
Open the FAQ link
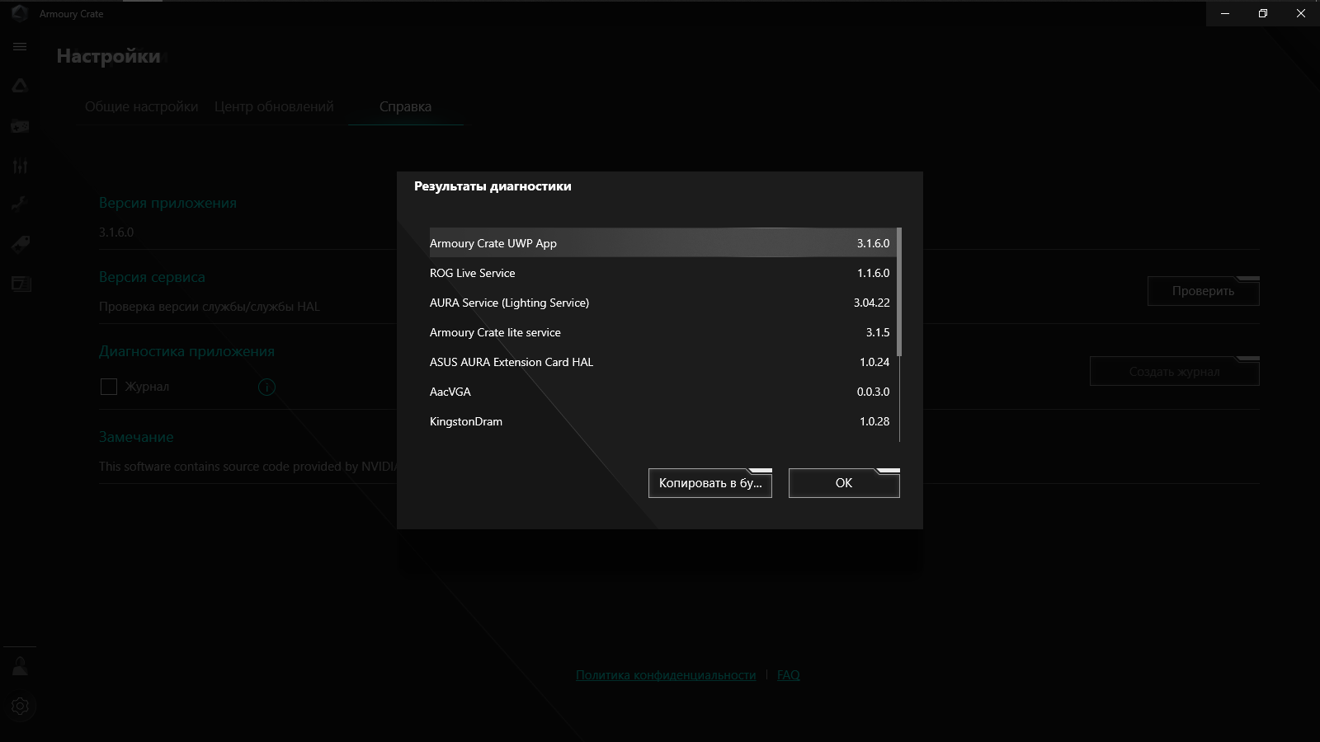point(789,675)
